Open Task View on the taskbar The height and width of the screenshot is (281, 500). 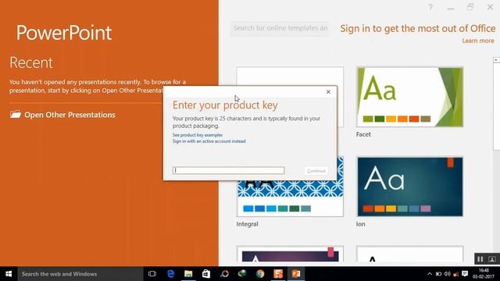tap(152, 274)
